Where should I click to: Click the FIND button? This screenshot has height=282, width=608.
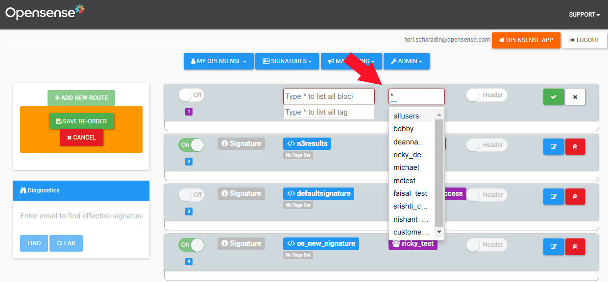click(x=34, y=243)
